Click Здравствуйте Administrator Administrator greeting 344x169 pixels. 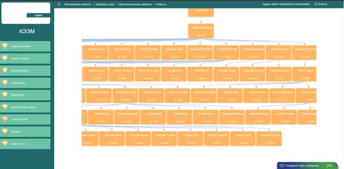click(286, 4)
